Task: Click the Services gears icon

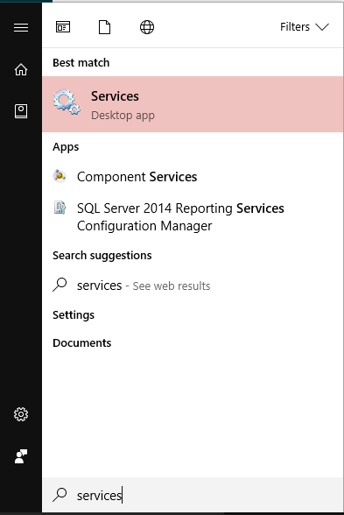Action: tap(67, 102)
